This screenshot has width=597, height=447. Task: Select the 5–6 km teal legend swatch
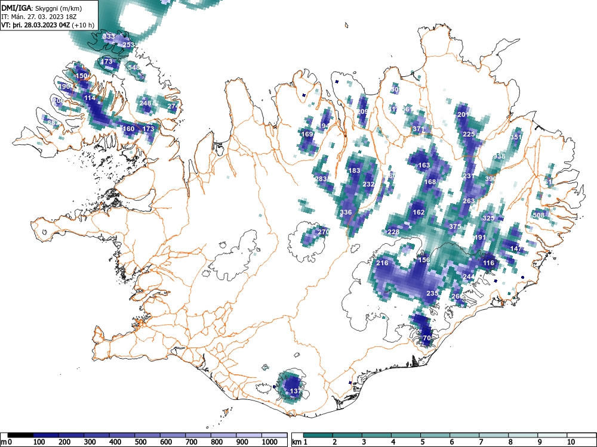point(435,435)
